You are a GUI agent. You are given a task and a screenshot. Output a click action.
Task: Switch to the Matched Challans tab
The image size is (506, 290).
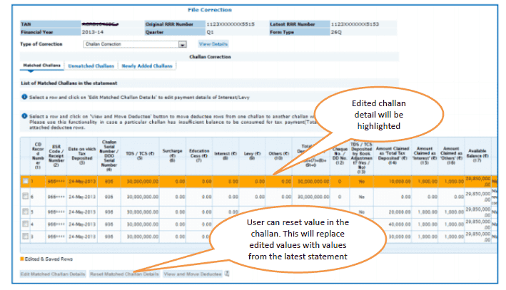pos(41,66)
